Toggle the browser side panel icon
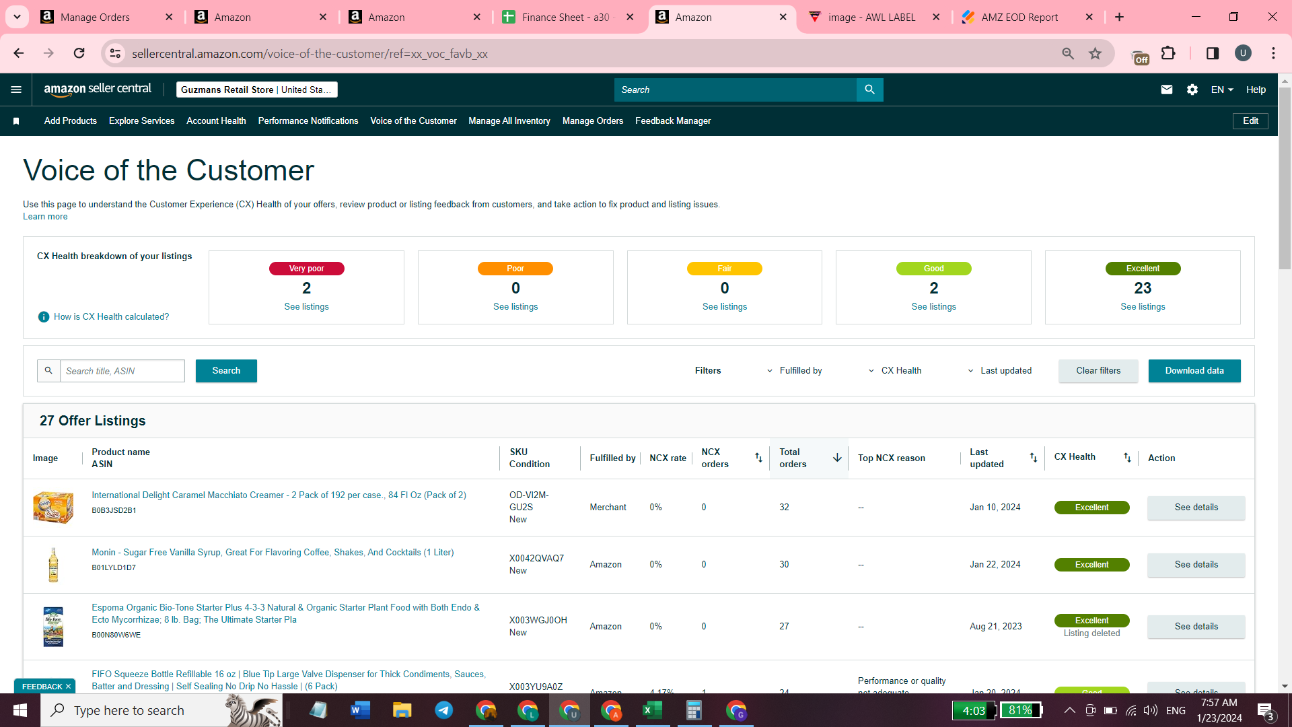1292x727 pixels. [1213, 53]
